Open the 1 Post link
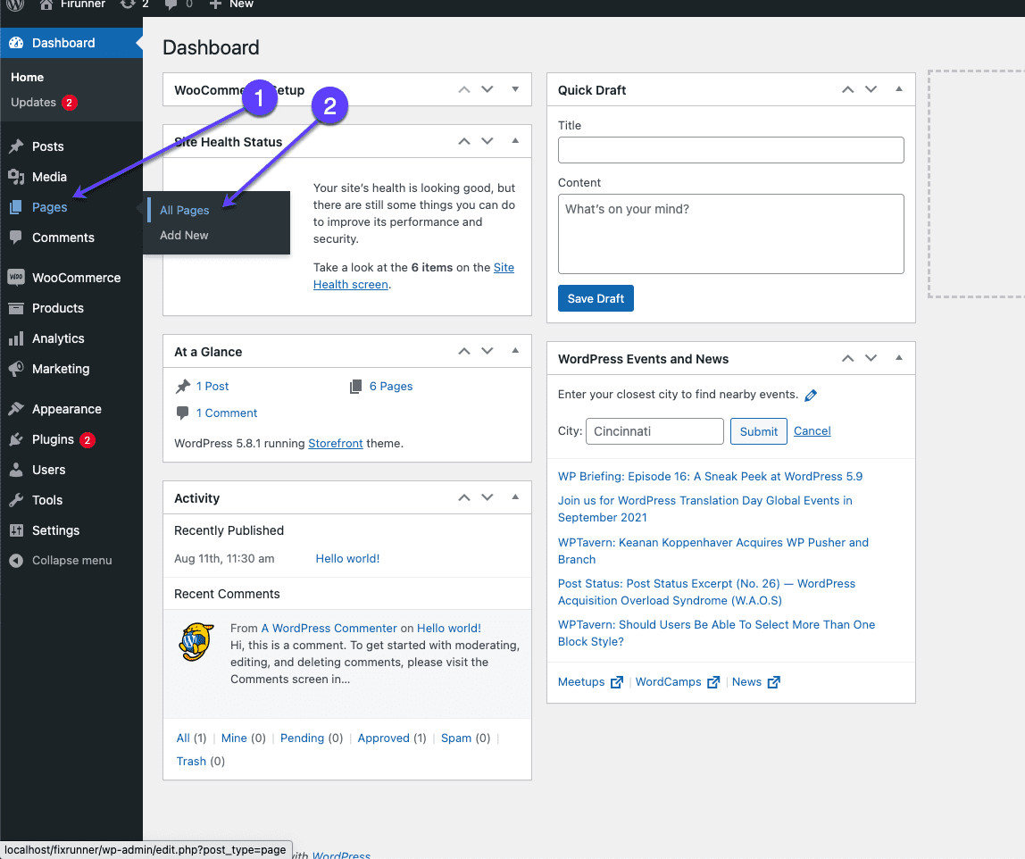1025x859 pixels. click(x=212, y=387)
